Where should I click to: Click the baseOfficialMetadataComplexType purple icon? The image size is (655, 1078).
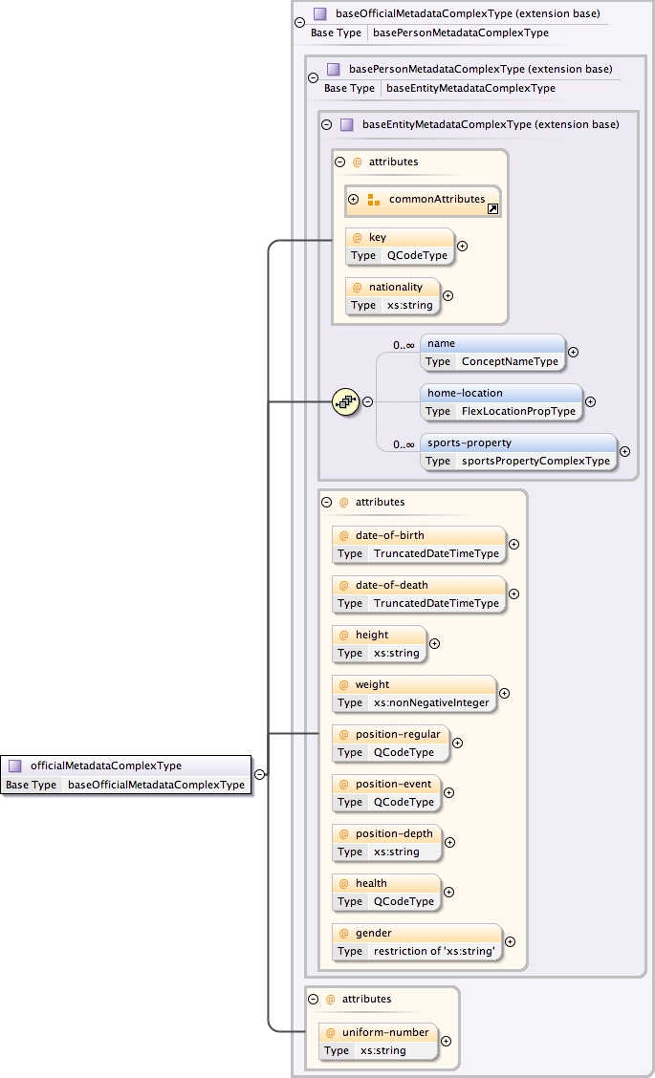click(319, 14)
